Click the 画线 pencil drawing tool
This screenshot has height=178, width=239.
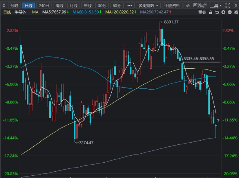(x=200, y=6)
